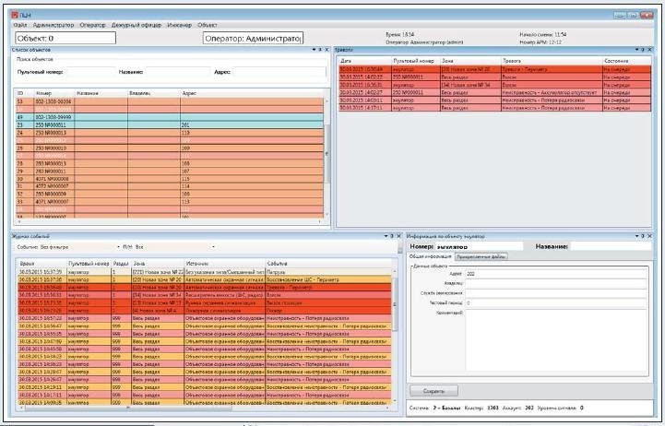The height and width of the screenshot is (426, 665).
Task: Open the Файл menu
Action: click(20, 25)
